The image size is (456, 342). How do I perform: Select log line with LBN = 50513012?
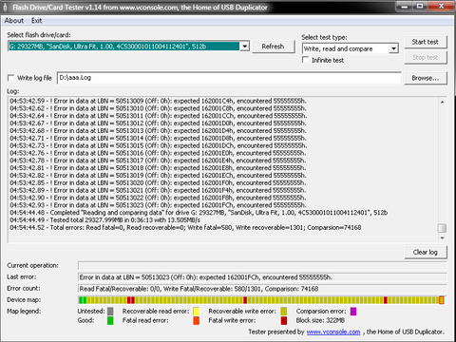point(158,123)
